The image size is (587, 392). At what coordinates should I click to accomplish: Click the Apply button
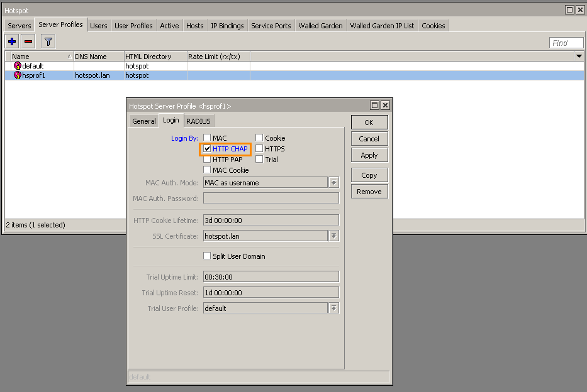pyautogui.click(x=369, y=155)
